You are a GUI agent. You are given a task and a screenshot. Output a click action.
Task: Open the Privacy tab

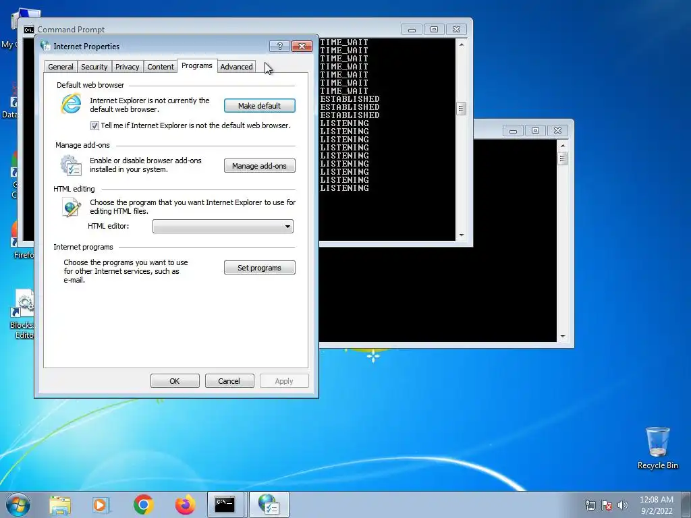point(128,67)
